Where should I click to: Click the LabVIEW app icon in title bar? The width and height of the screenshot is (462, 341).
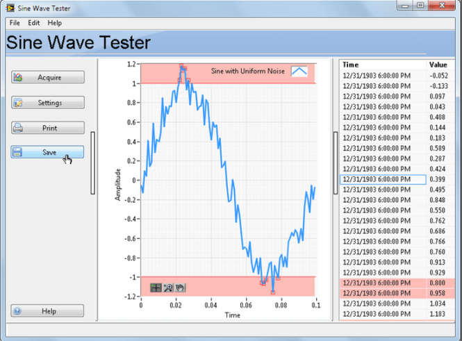(x=10, y=8)
